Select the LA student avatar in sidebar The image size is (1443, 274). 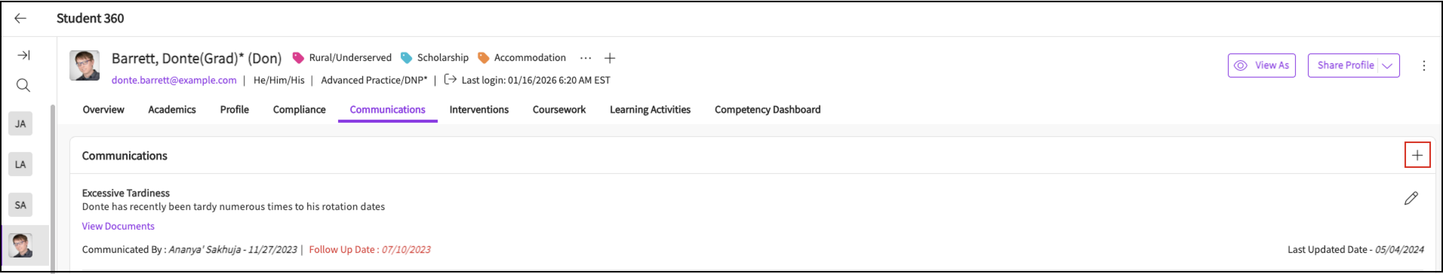20,164
